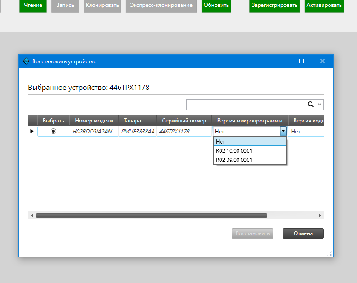
Task: Click the search magnifier icon
Action: [311, 104]
